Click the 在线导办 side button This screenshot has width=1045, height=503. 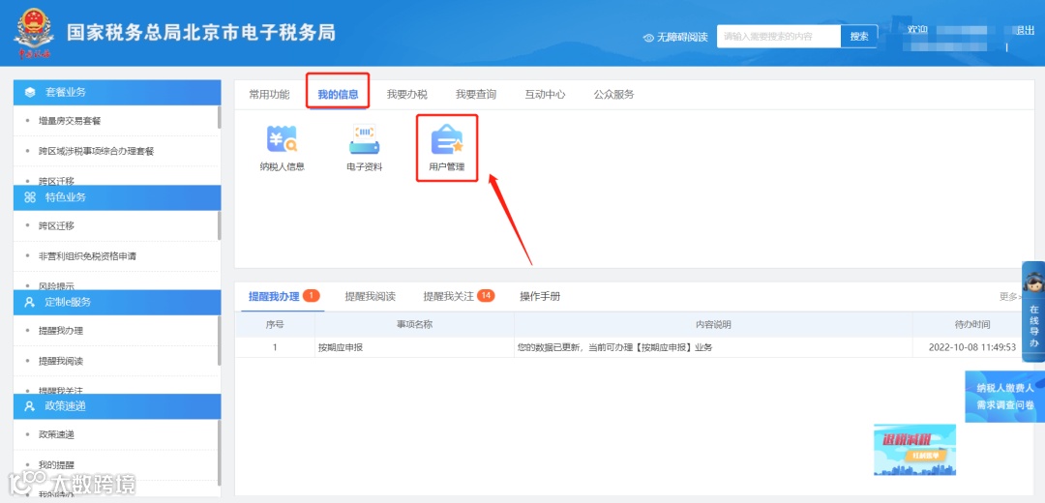[1033, 311]
